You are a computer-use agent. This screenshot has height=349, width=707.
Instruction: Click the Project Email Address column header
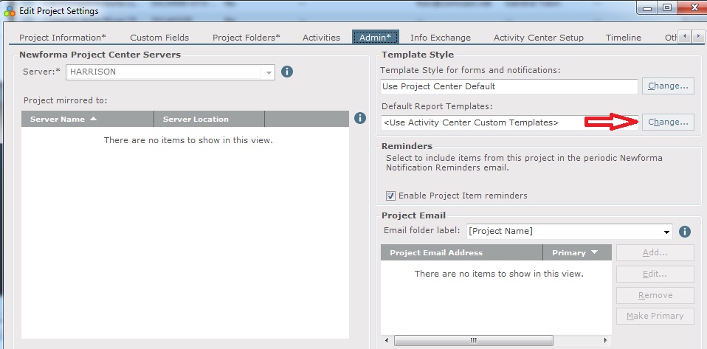point(462,252)
